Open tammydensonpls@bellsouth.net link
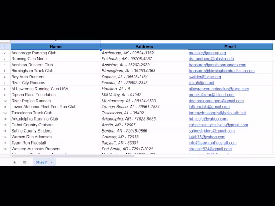Screen dimensions: 275x206 tap(217, 113)
